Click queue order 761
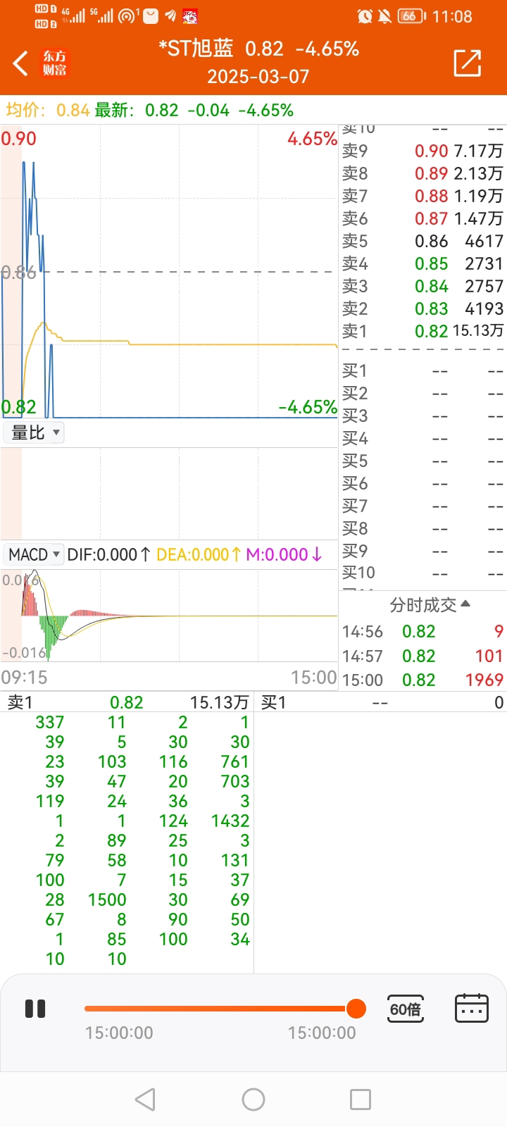 point(234,761)
